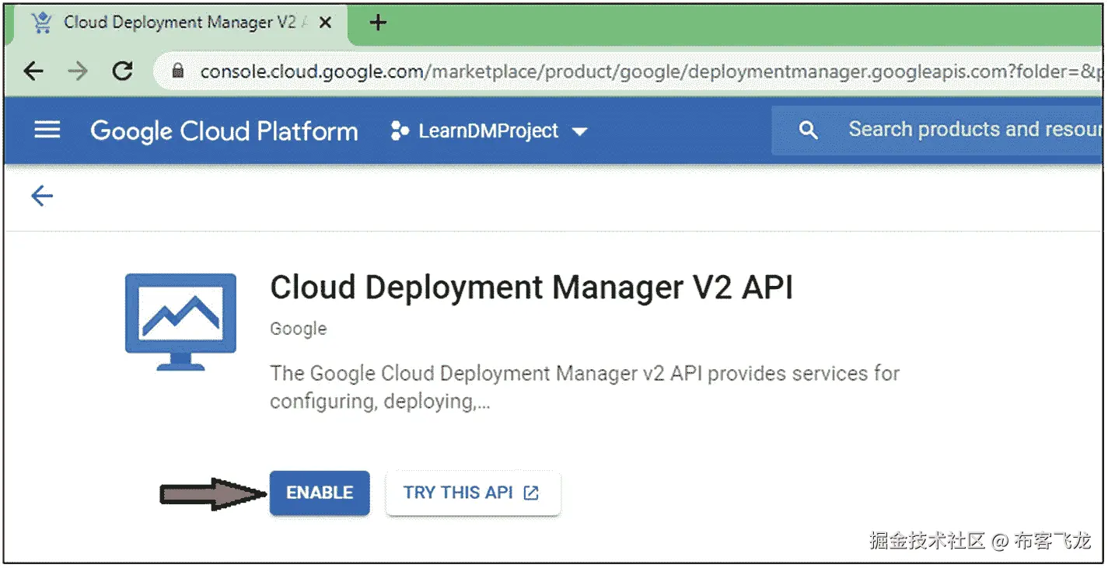Screen dimensions: 1108x568
Task: Focus the Search products and resources field
Action: [972, 129]
